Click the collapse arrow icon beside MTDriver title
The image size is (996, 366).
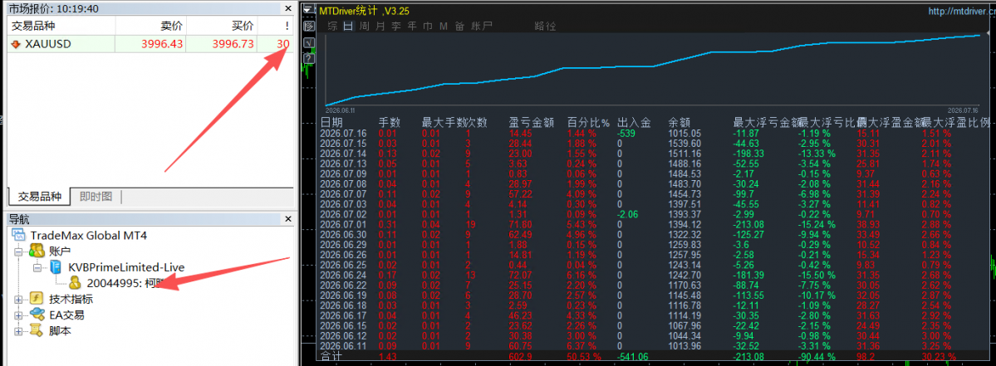coord(308,10)
